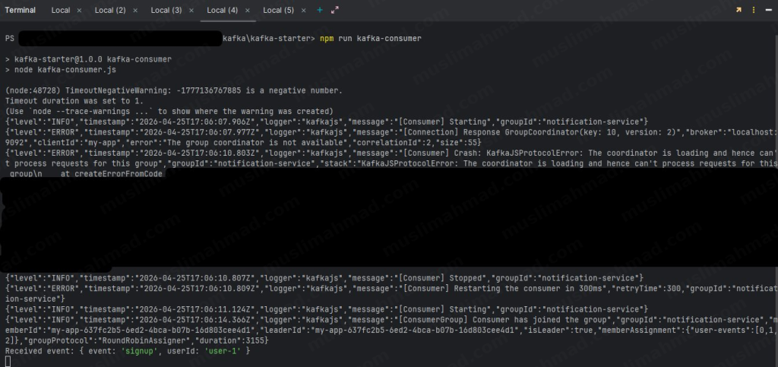Close the Local (2) terminal tab
This screenshot has width=778, height=367.
pos(135,11)
